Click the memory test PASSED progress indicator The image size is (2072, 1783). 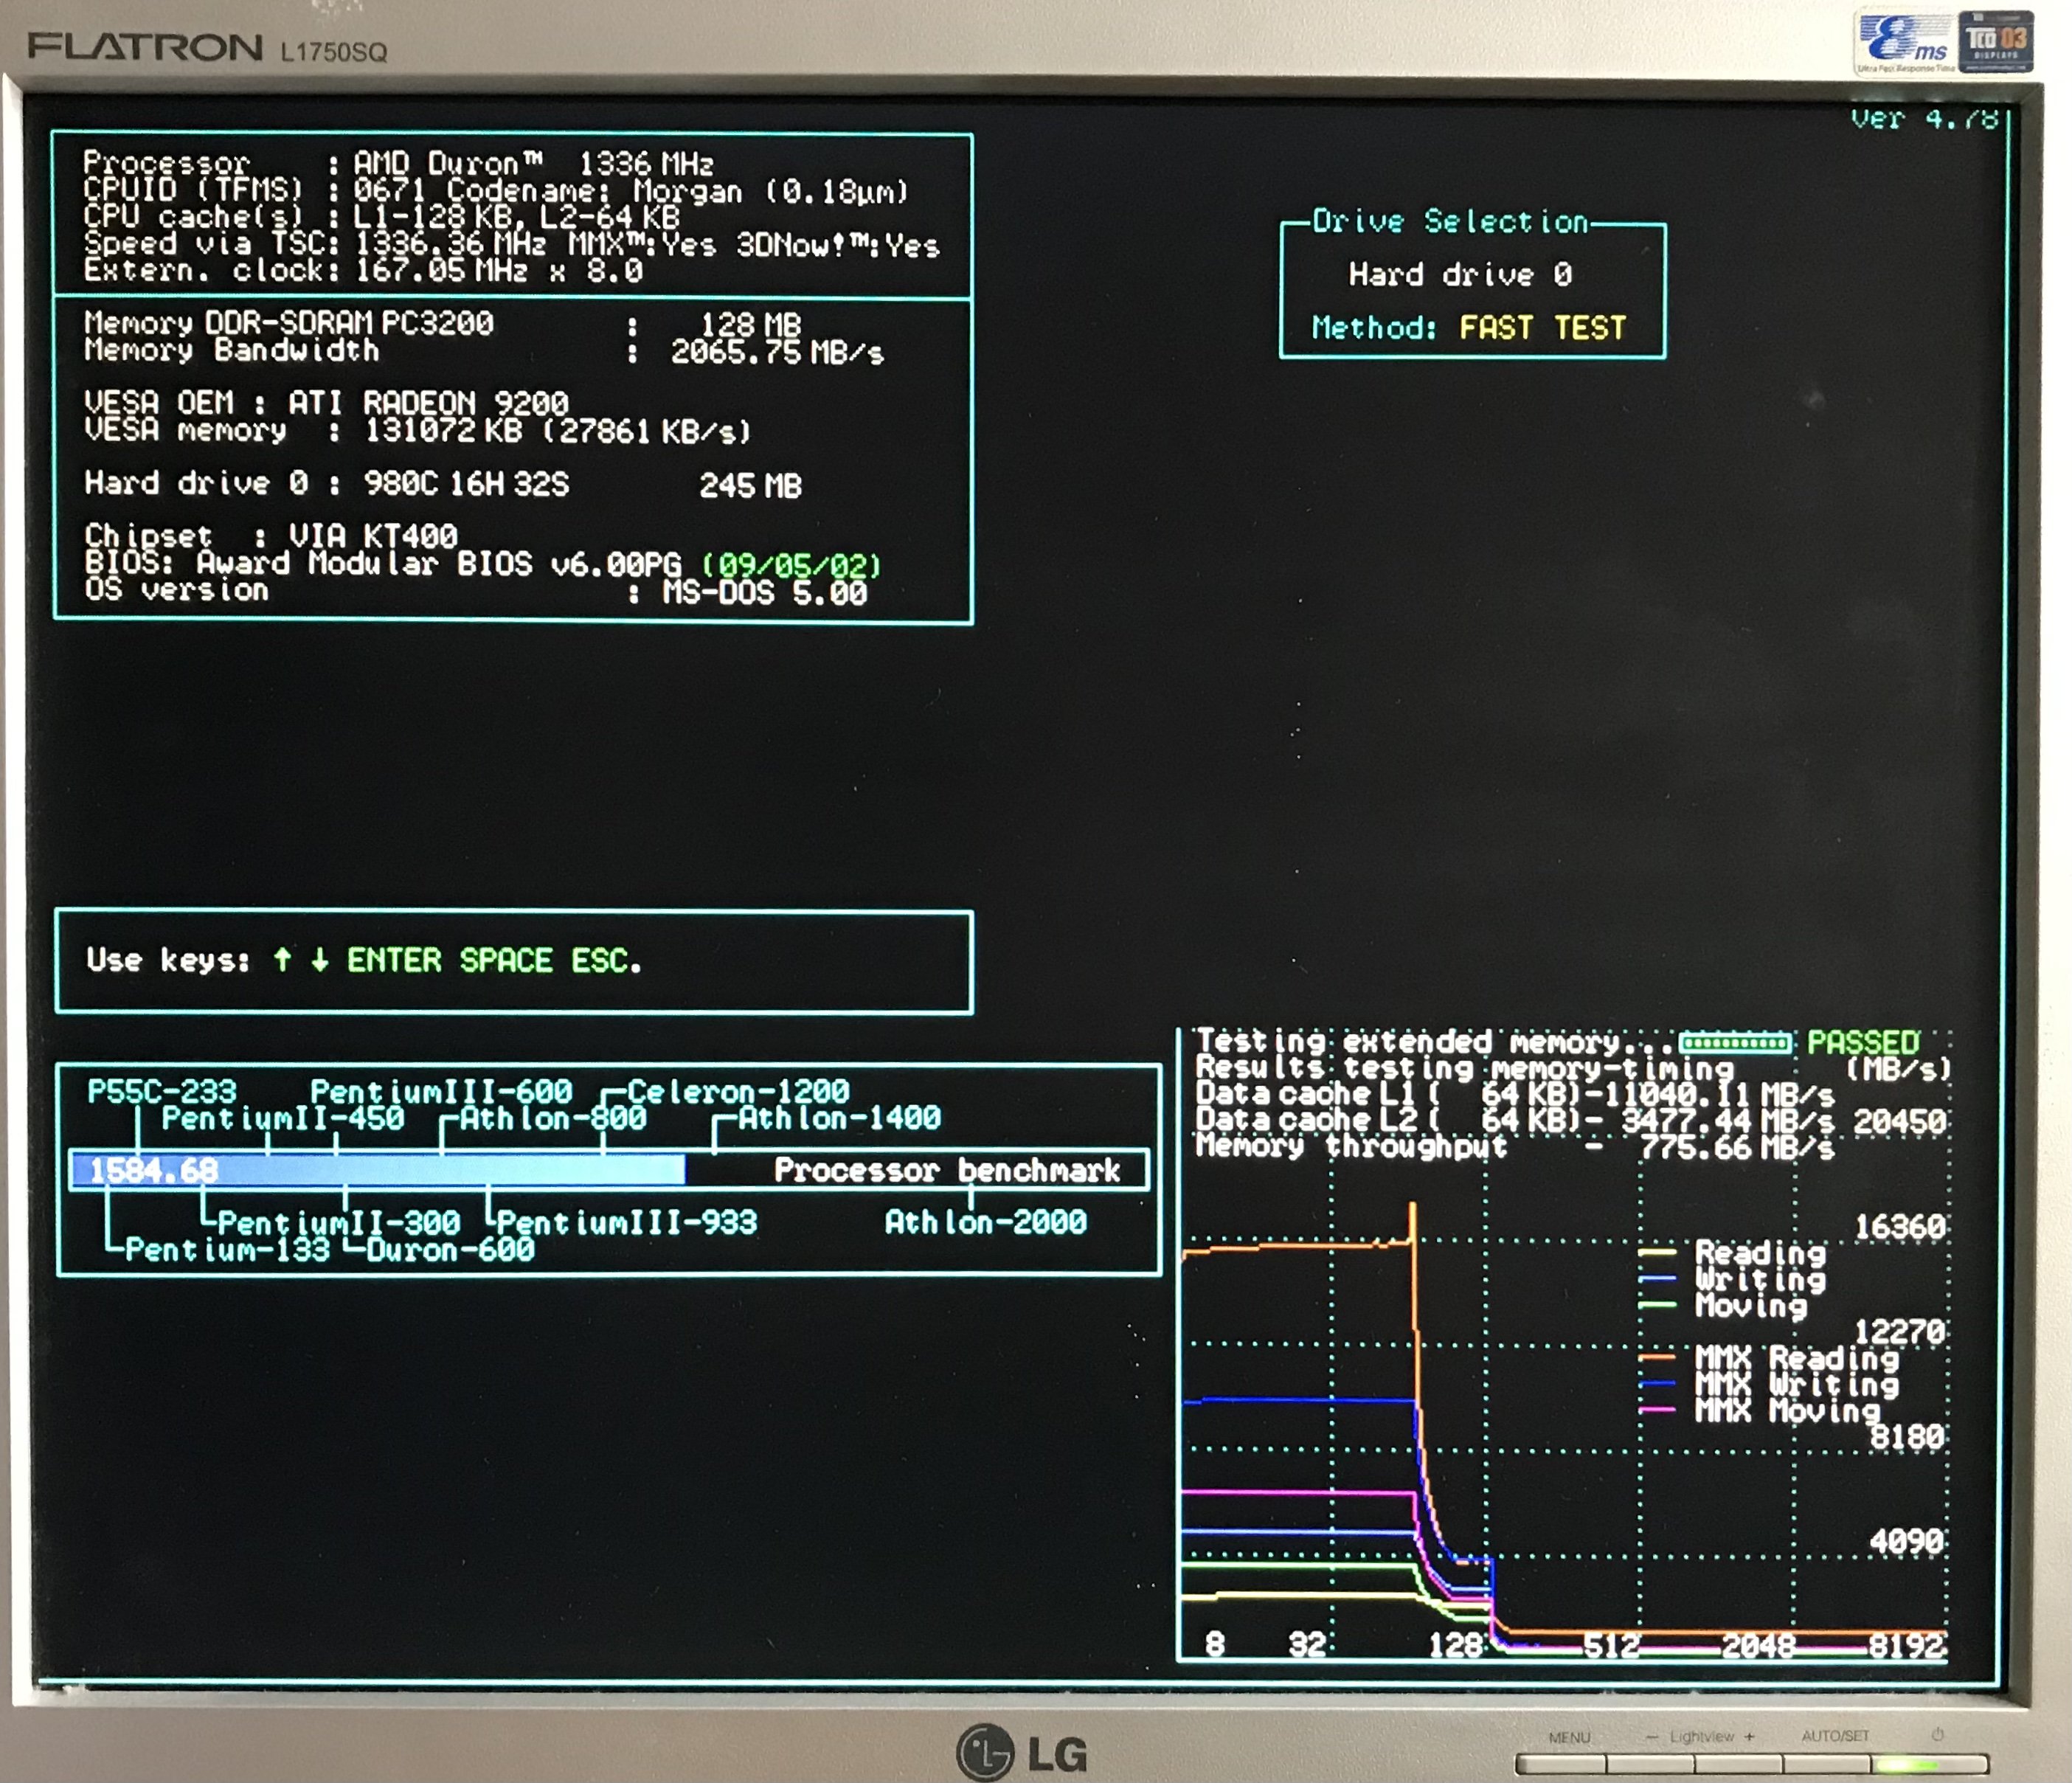[x=1734, y=1043]
